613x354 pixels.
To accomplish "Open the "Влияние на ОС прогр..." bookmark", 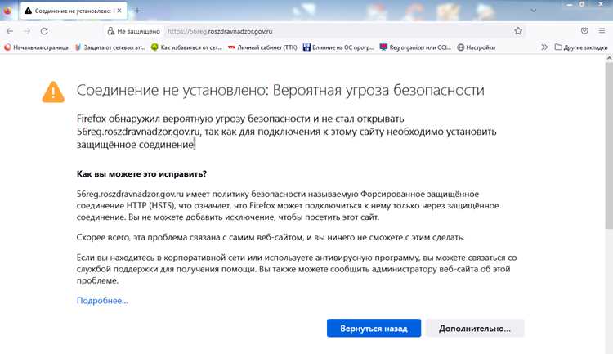I will click(338, 47).
